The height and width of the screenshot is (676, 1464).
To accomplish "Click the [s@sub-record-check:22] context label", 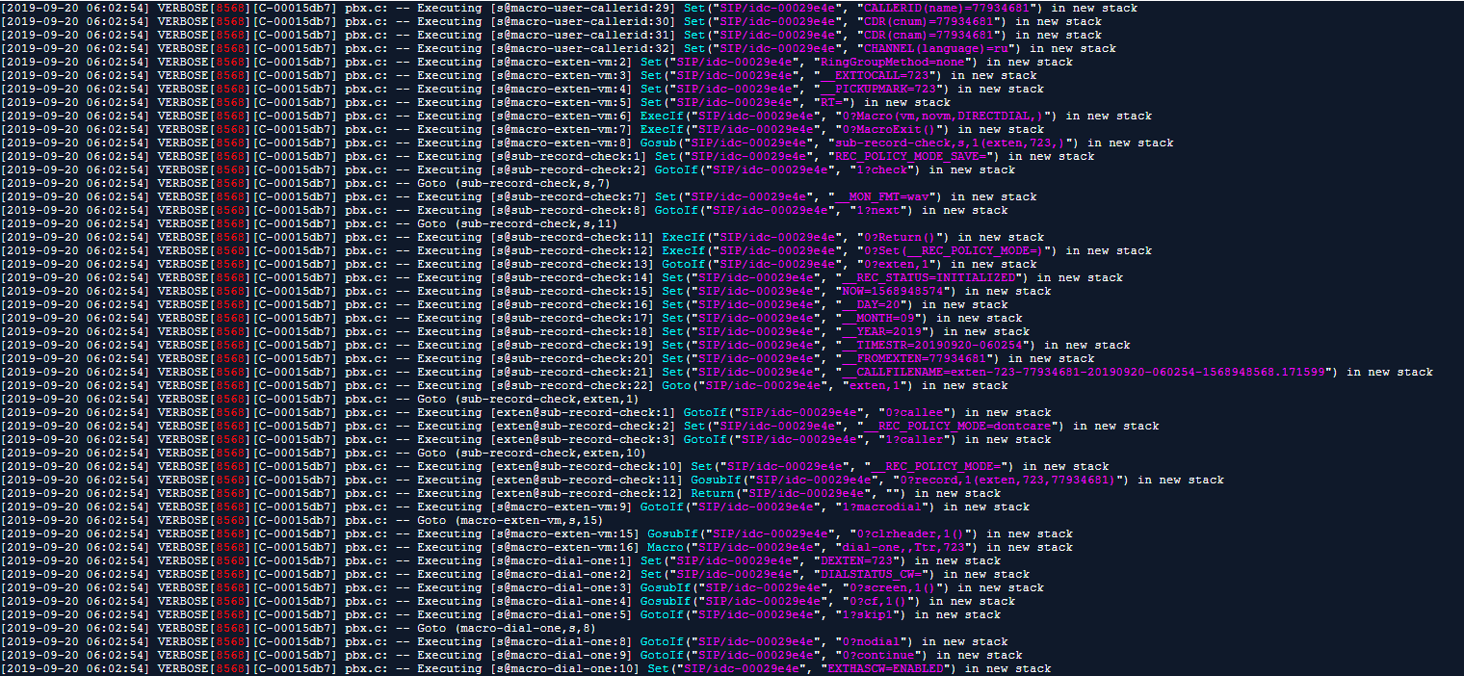I will click(571, 385).
